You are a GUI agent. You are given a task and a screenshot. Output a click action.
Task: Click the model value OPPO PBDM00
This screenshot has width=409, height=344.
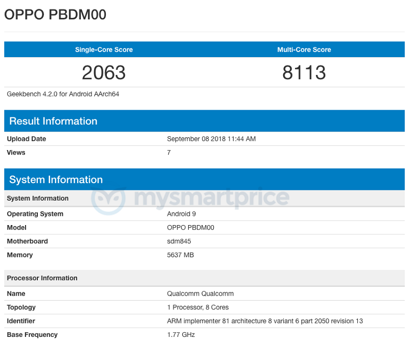[x=190, y=228]
